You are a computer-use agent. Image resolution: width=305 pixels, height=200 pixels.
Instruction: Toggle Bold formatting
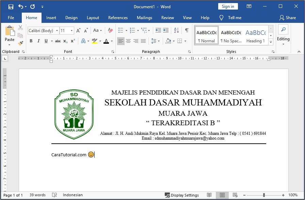tap(31, 41)
